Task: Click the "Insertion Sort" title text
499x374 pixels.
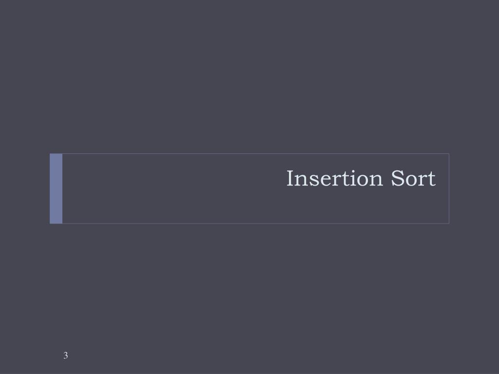Action: (361, 178)
